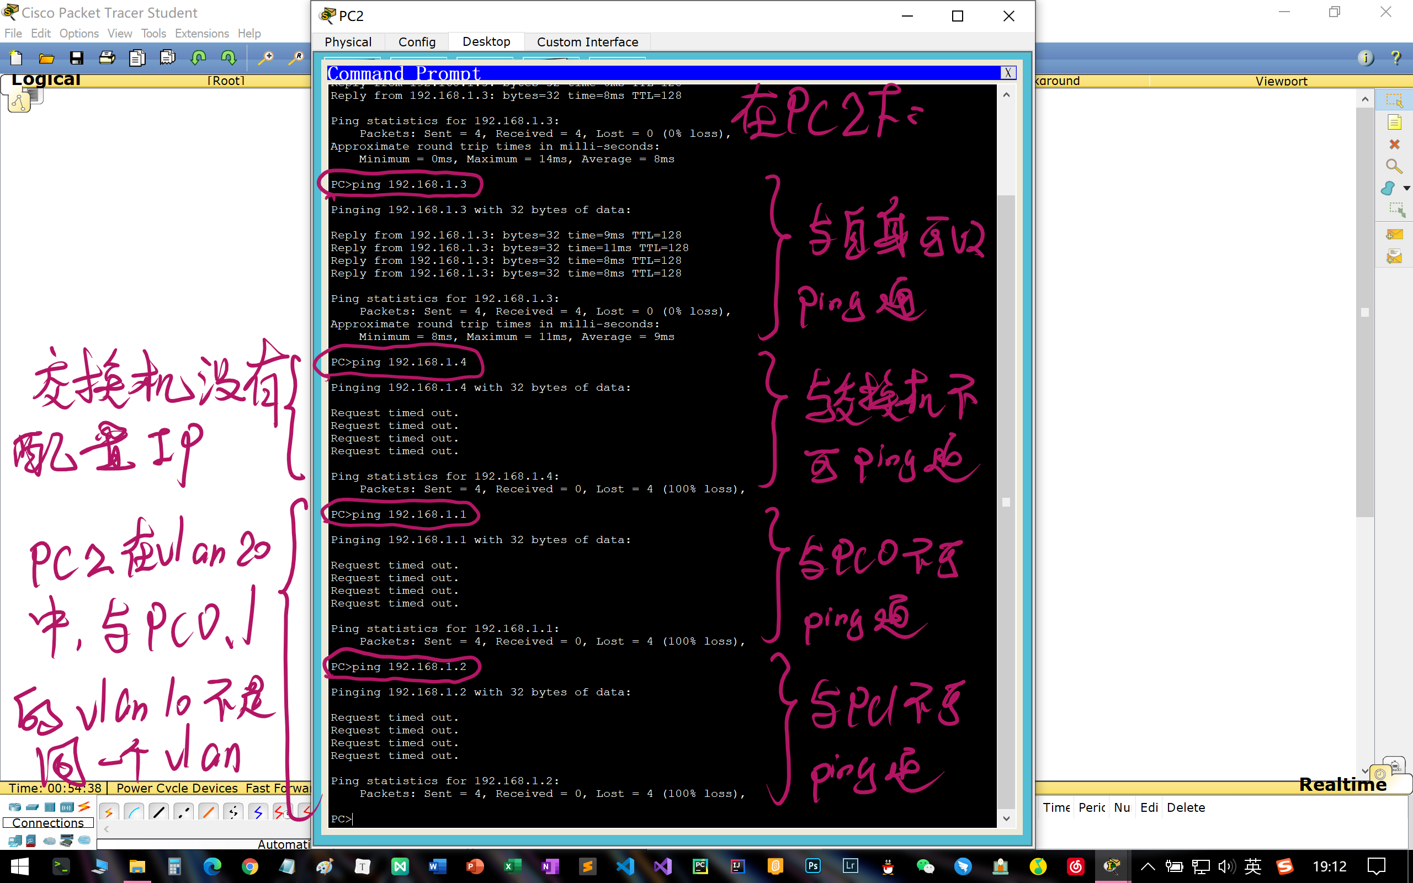Click the Command Prompt scroll up arrow
This screenshot has width=1413, height=883.
(1006, 94)
